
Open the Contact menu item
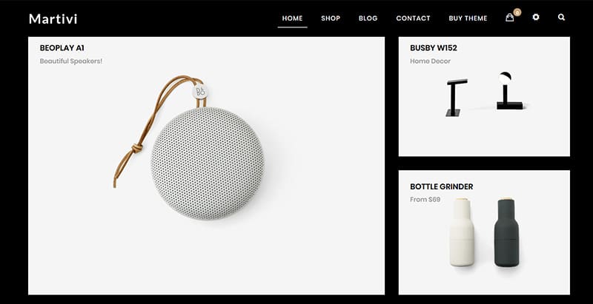(413, 18)
